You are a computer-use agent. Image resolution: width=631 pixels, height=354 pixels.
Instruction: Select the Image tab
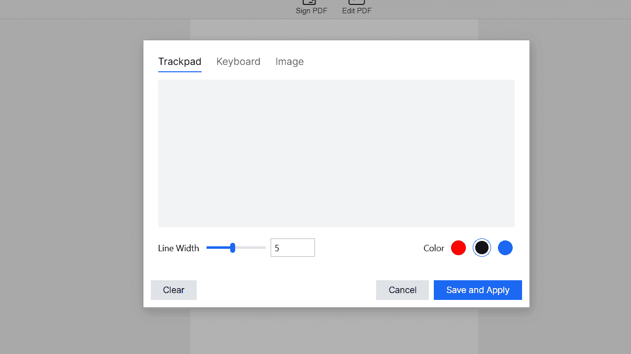(x=289, y=61)
